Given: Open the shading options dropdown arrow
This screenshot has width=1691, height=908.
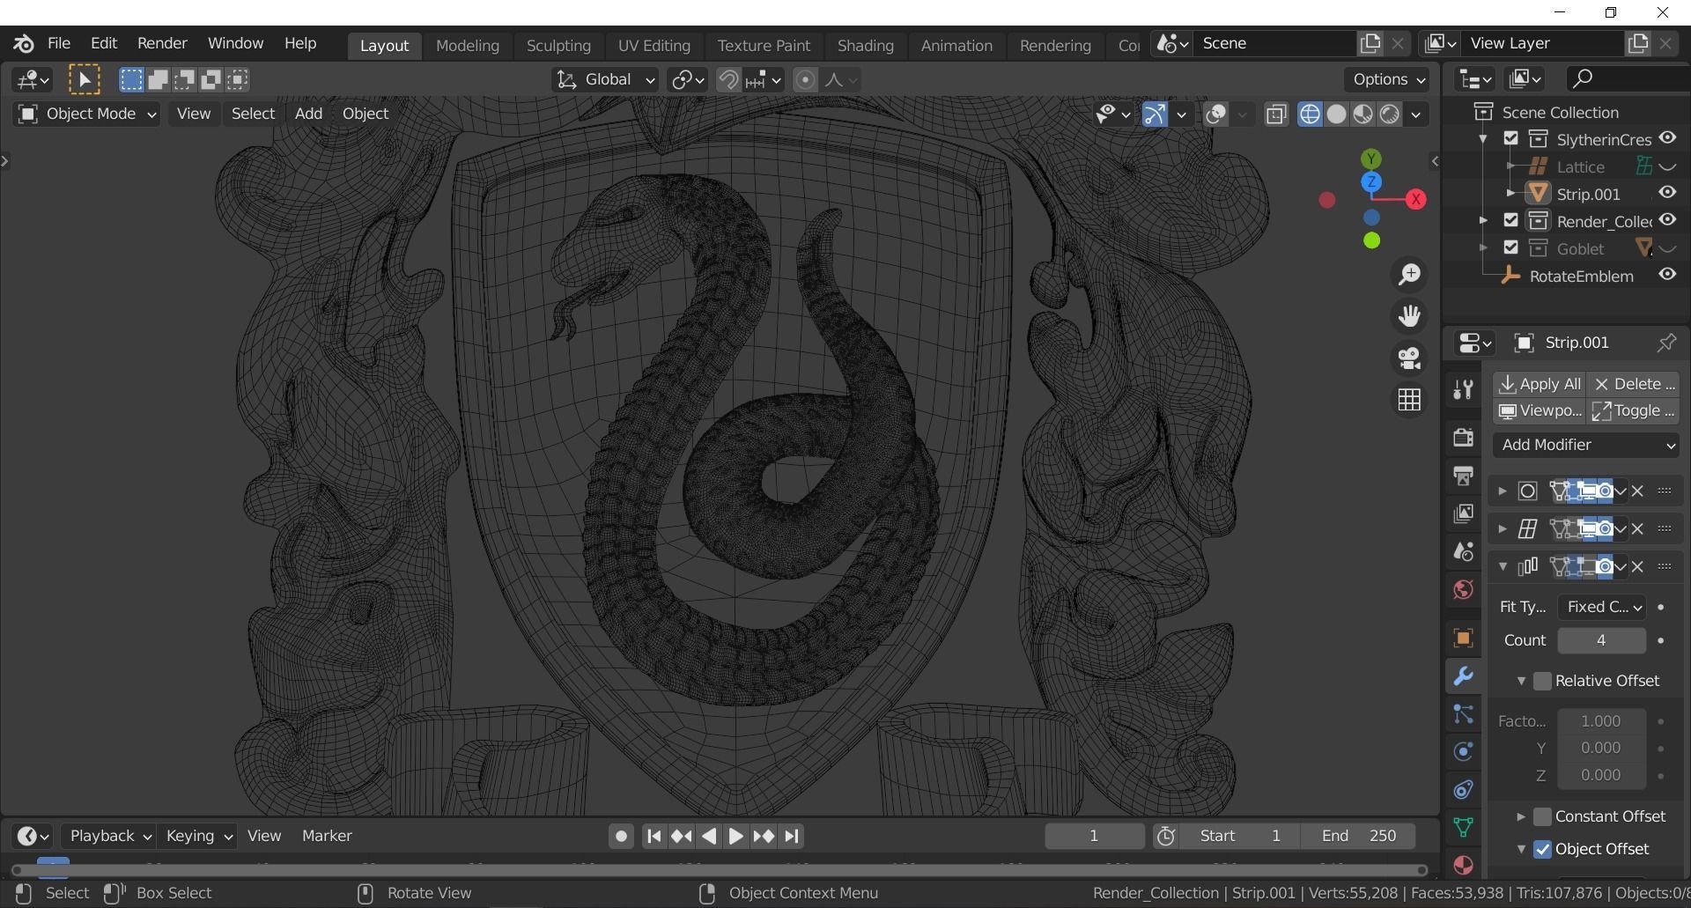Looking at the screenshot, I should coord(1415,114).
